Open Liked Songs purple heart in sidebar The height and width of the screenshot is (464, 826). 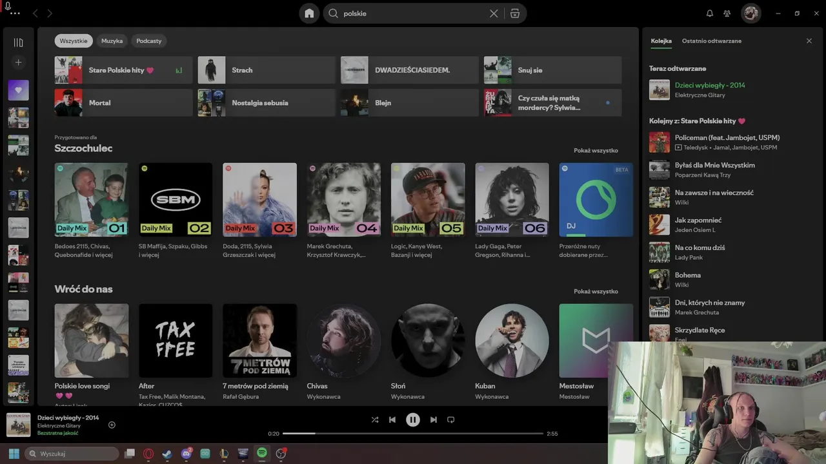click(18, 90)
